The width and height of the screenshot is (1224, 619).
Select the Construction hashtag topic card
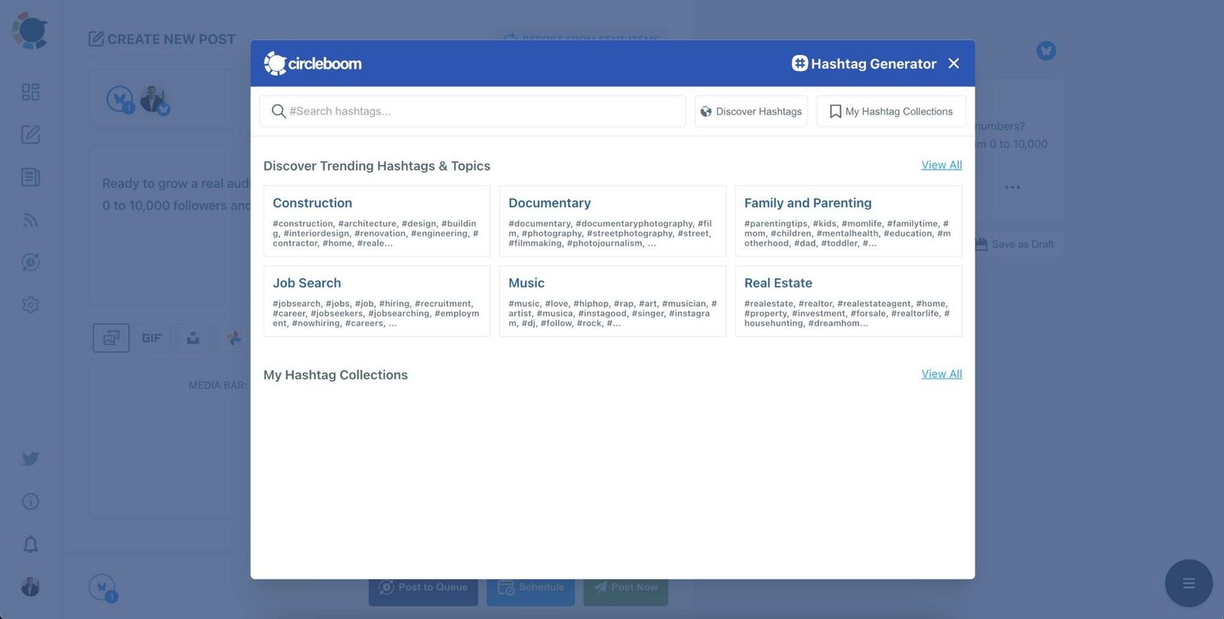coord(376,221)
